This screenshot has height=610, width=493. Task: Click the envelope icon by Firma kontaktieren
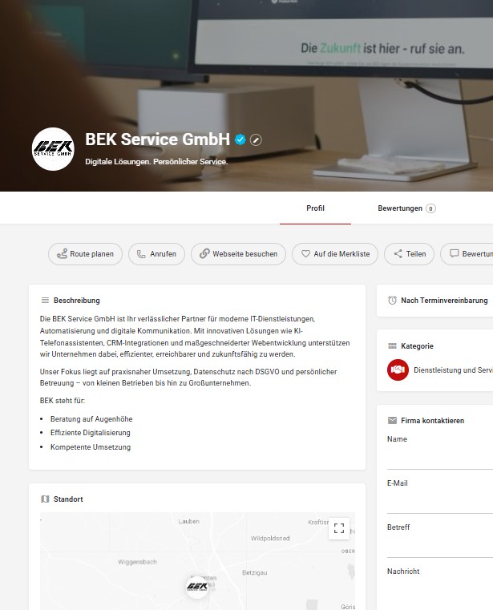coord(392,421)
